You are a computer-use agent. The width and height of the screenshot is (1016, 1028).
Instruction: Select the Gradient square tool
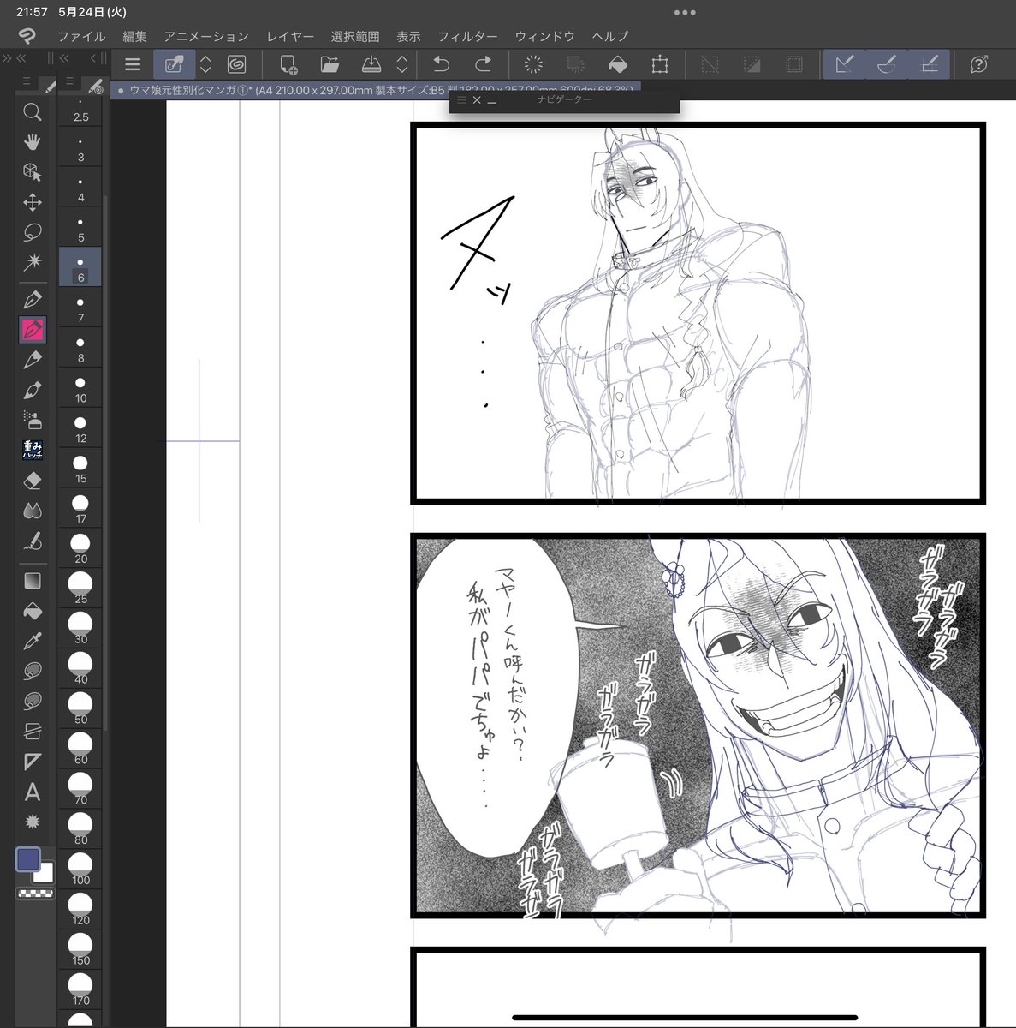(x=33, y=581)
